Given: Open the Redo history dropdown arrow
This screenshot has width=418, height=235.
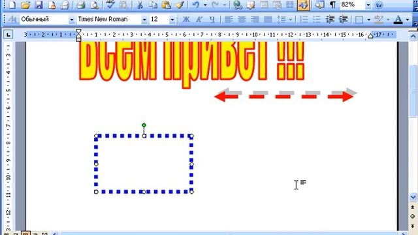Looking at the screenshot, I should tap(225, 5).
